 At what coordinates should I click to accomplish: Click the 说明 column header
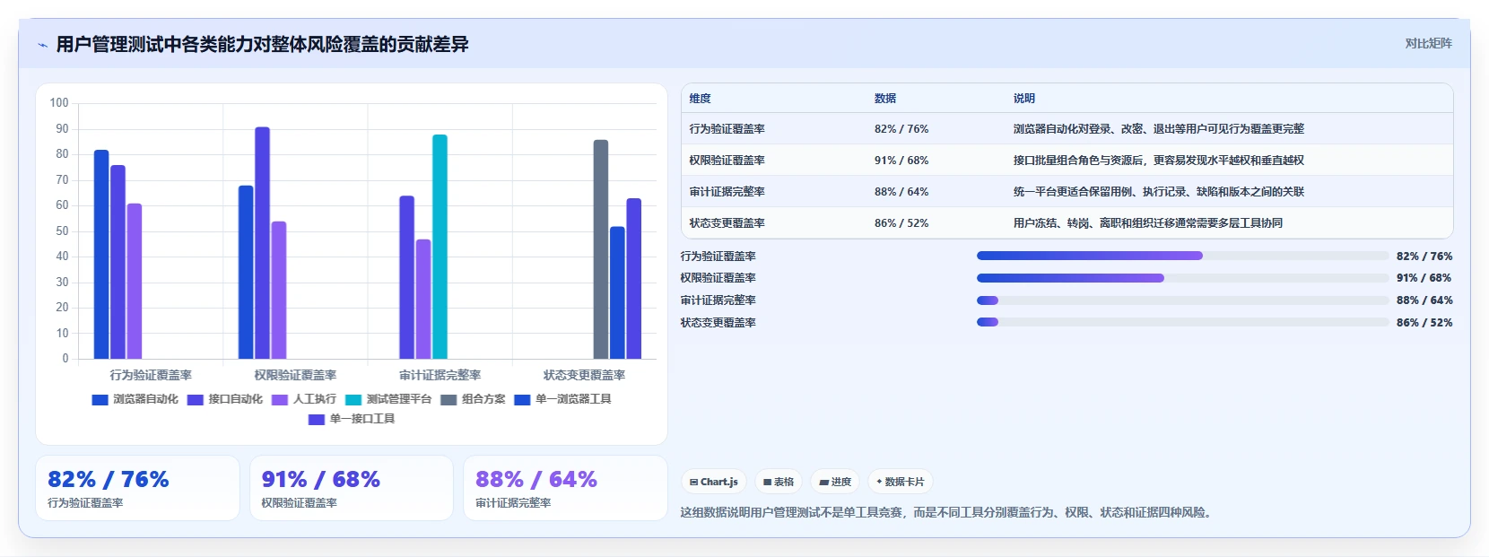(x=1024, y=99)
